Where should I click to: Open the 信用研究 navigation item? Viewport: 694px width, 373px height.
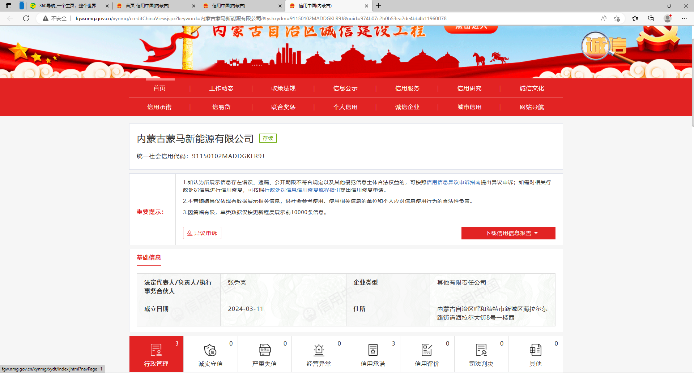coord(469,88)
